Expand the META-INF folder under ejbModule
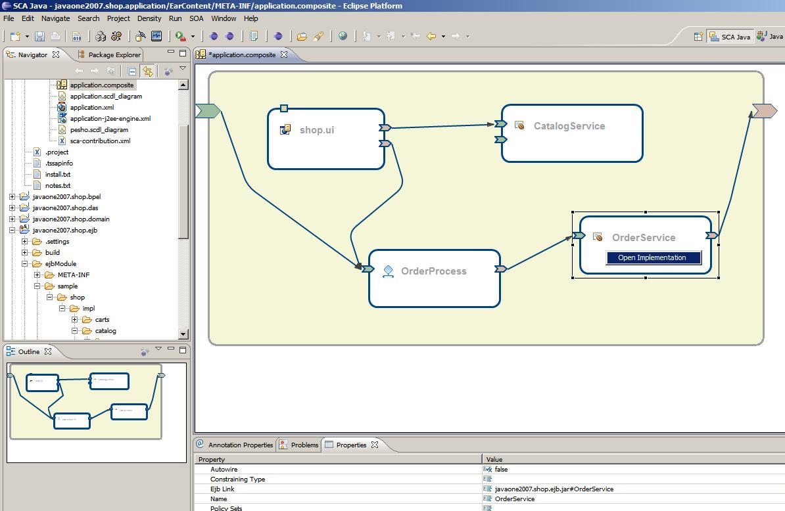 point(37,275)
